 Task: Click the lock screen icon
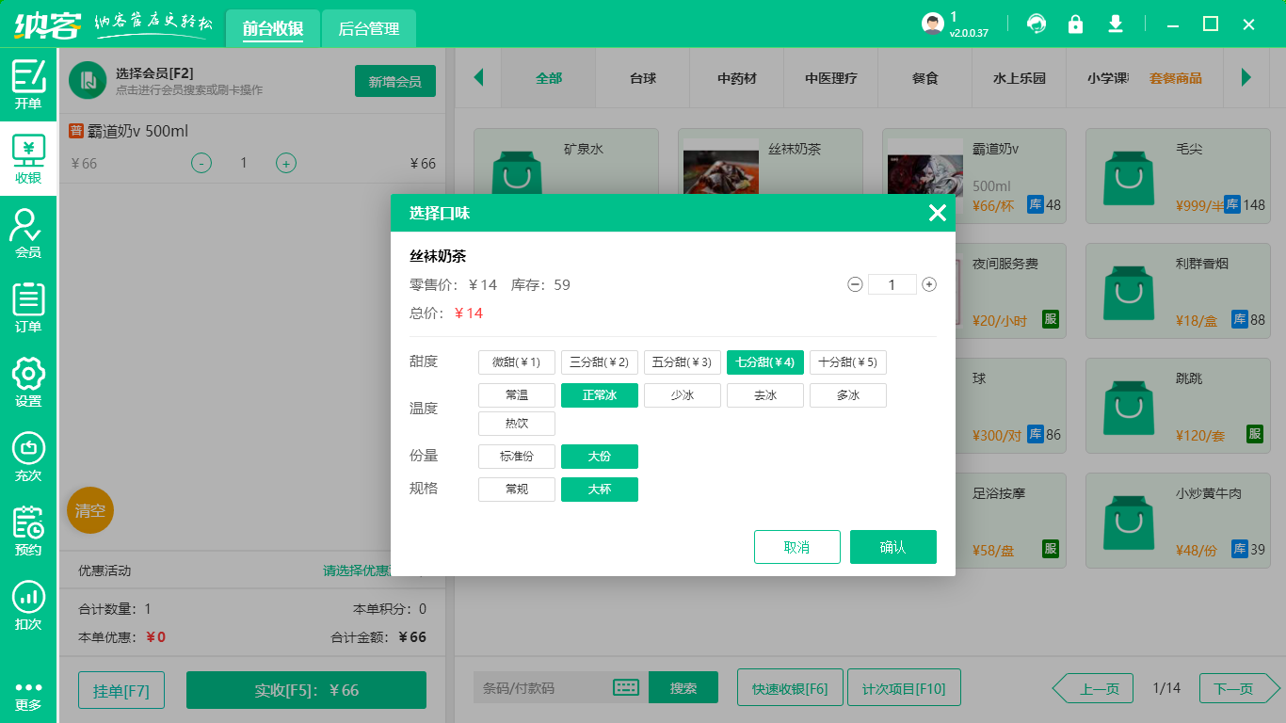pyautogui.click(x=1075, y=24)
